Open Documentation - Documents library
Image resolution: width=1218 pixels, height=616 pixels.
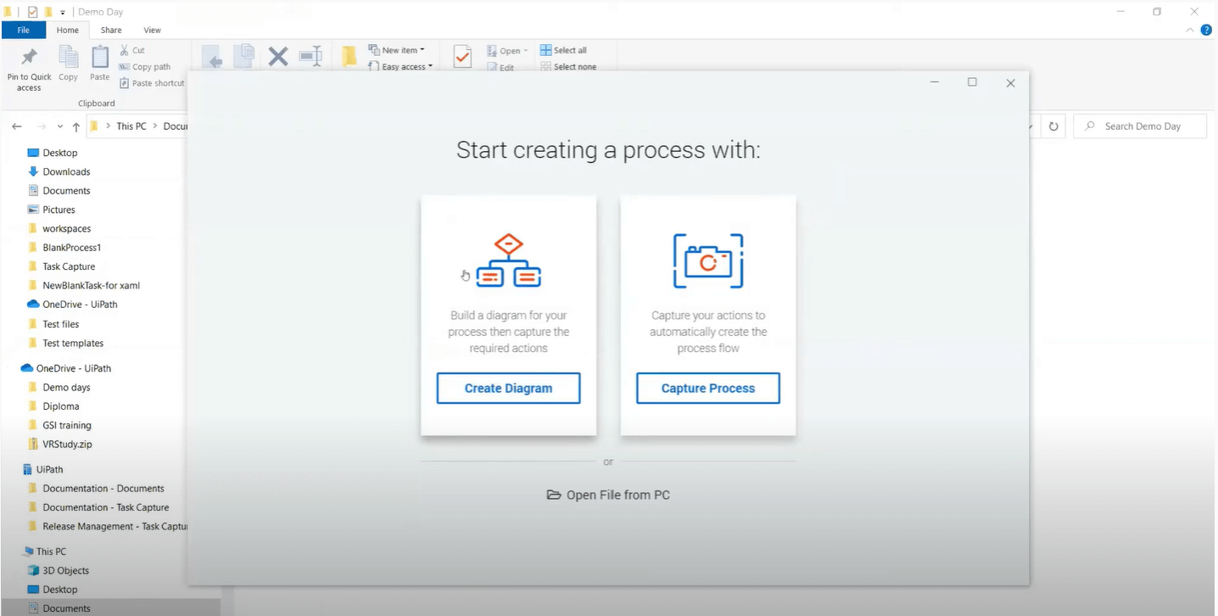(103, 489)
